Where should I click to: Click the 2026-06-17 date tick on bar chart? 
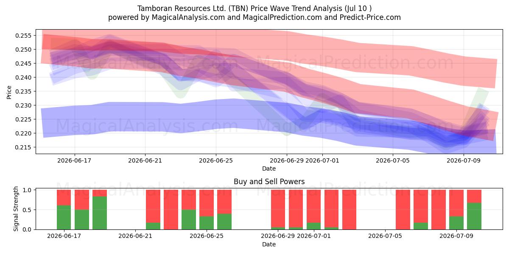click(64, 236)
